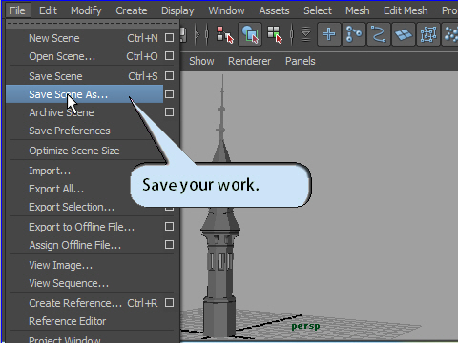Image resolution: width=458 pixels, height=343 pixels.
Task: Toggle the curves selection mask icon
Action: click(378, 34)
